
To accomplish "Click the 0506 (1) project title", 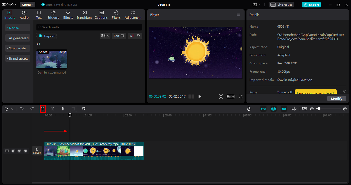I will pos(164,5).
